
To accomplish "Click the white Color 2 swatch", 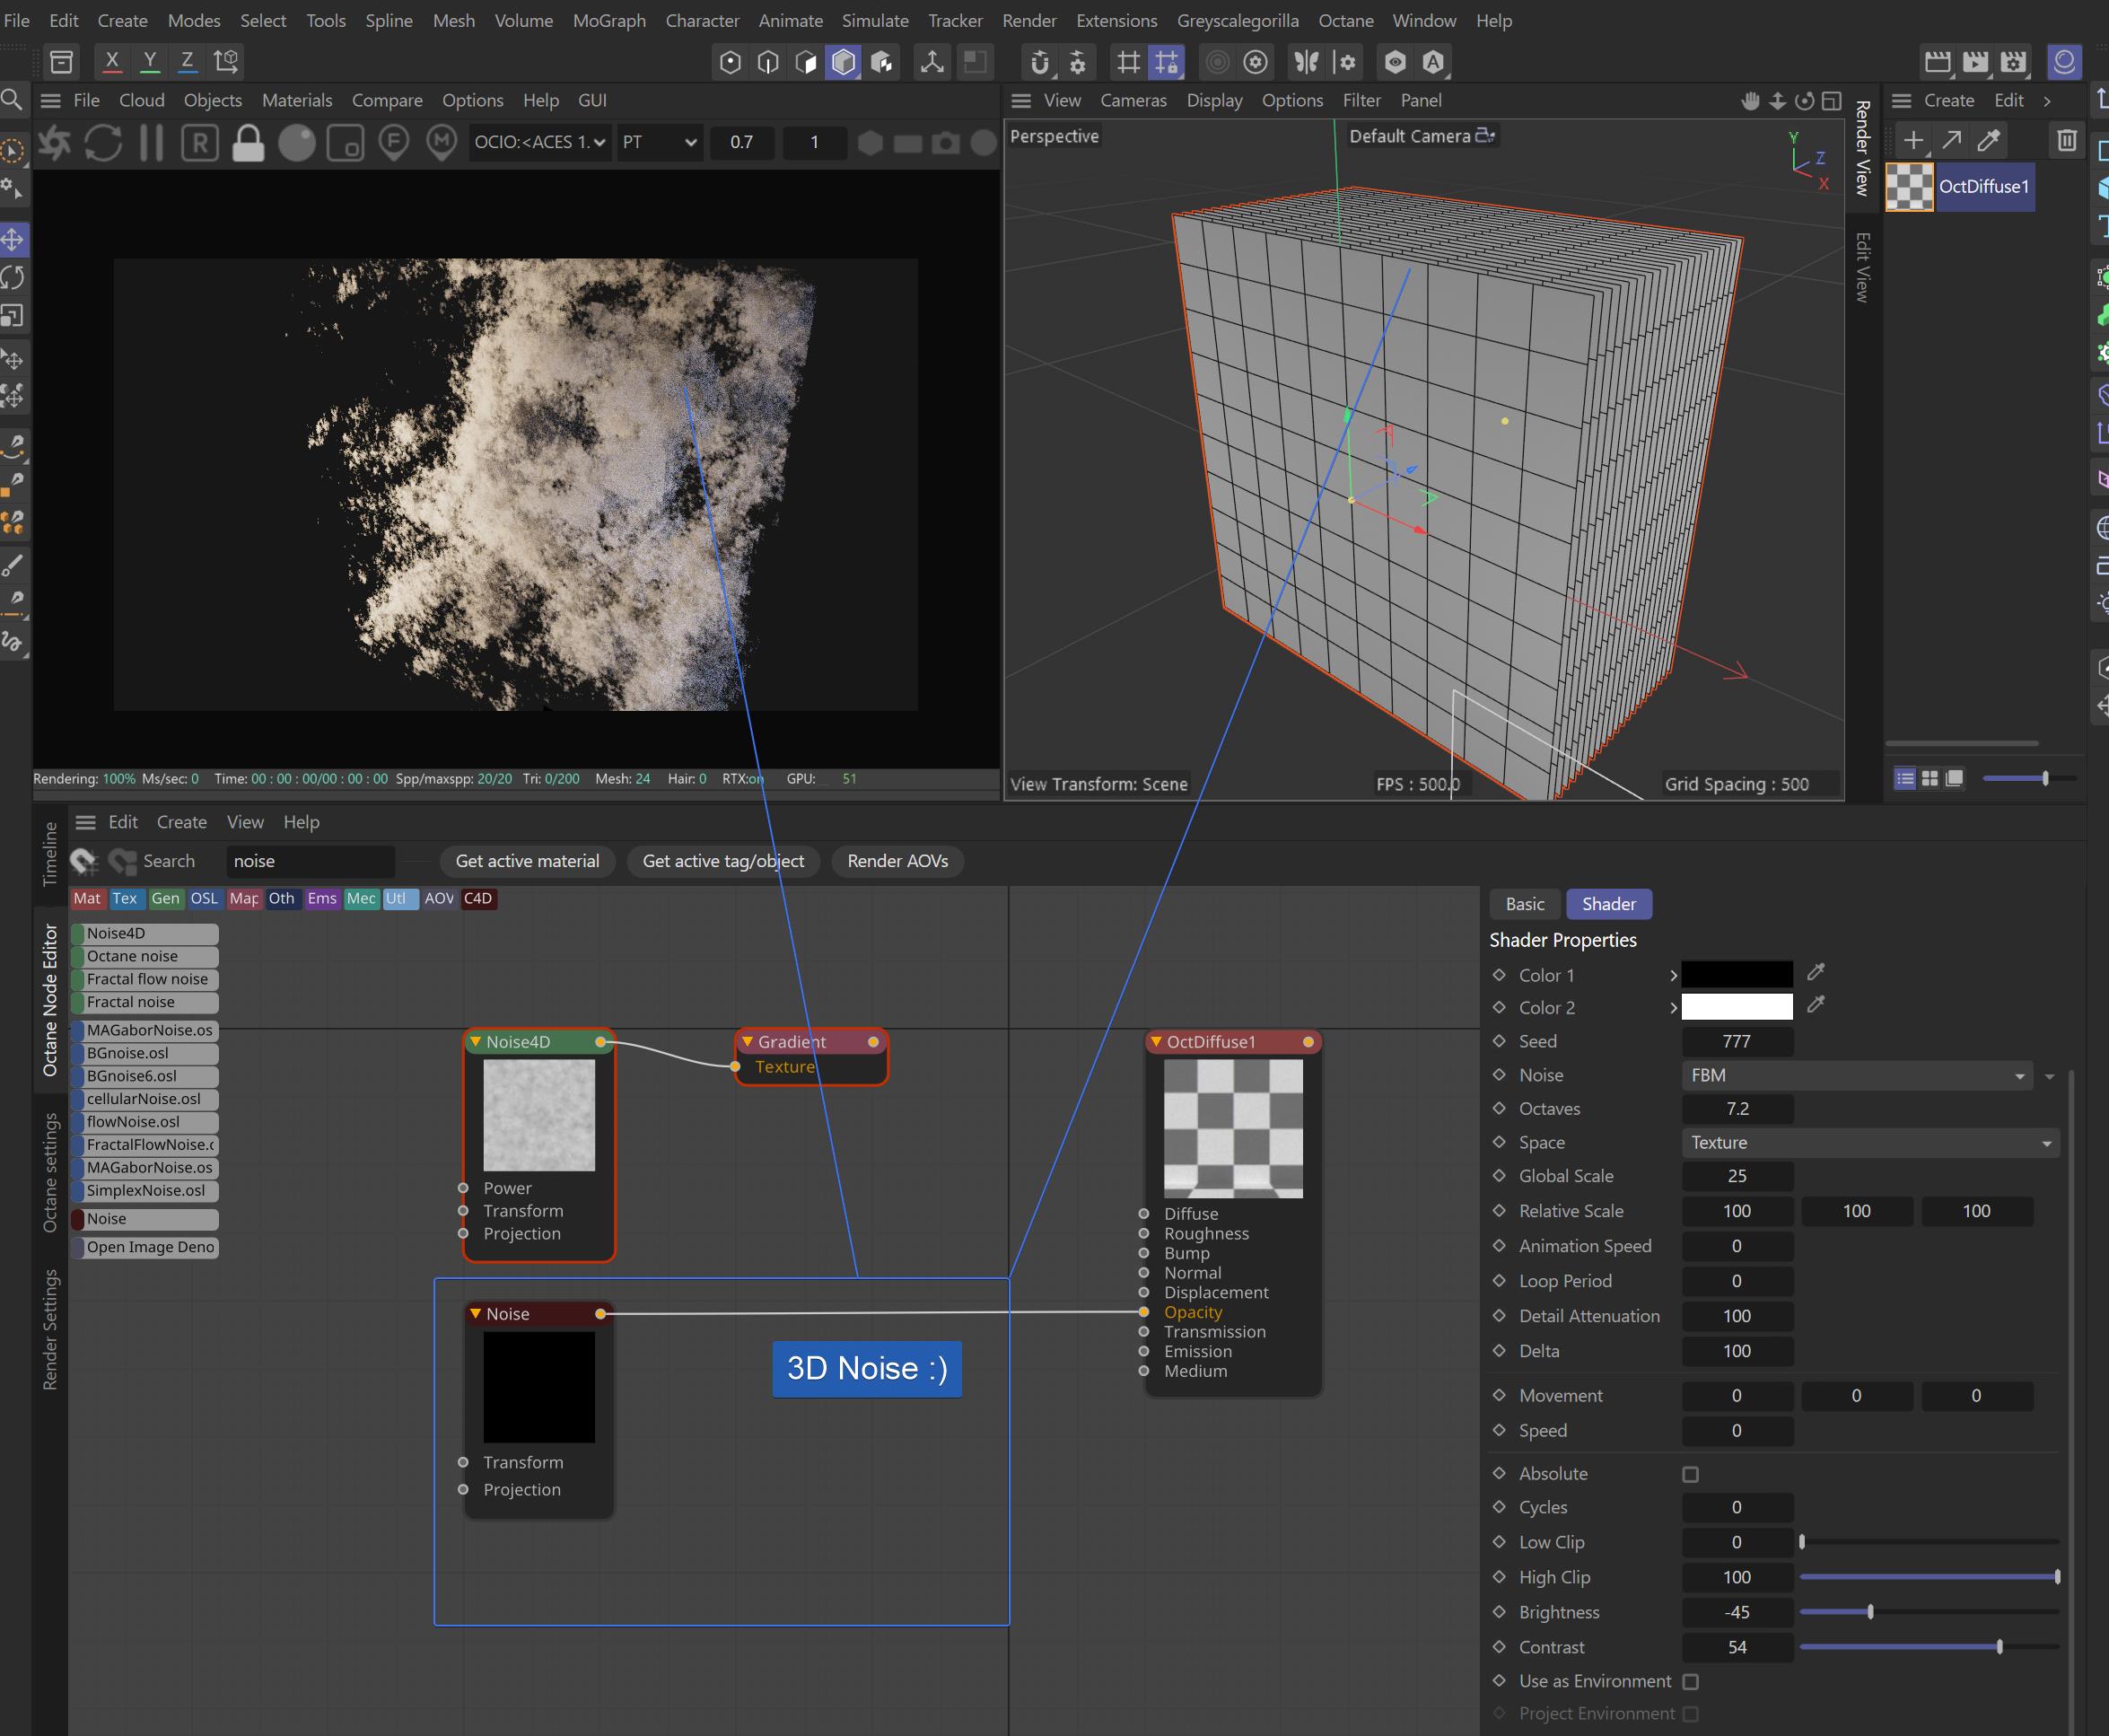I will tap(1737, 1007).
